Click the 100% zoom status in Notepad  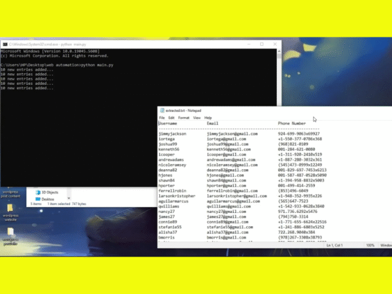370,245
